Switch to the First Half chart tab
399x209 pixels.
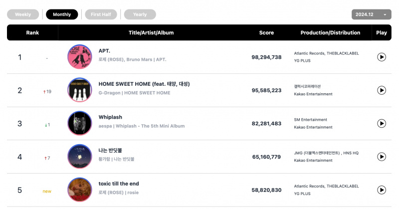pos(101,14)
